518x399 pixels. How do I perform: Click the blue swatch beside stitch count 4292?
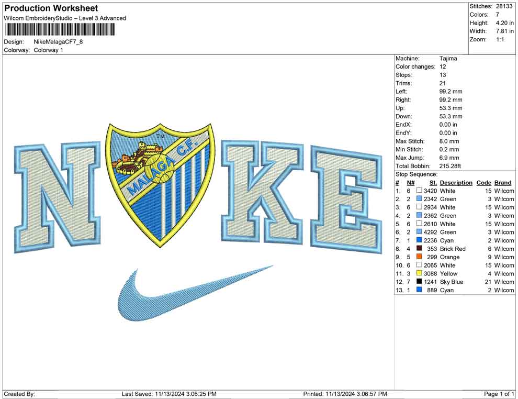[x=419, y=232]
